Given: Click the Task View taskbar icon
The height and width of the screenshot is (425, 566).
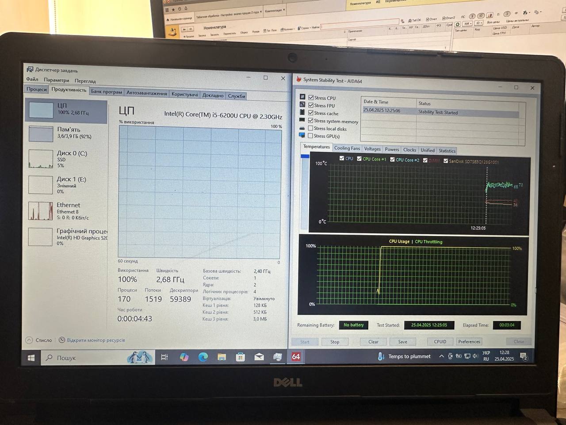Looking at the screenshot, I should pyautogui.click(x=164, y=357).
